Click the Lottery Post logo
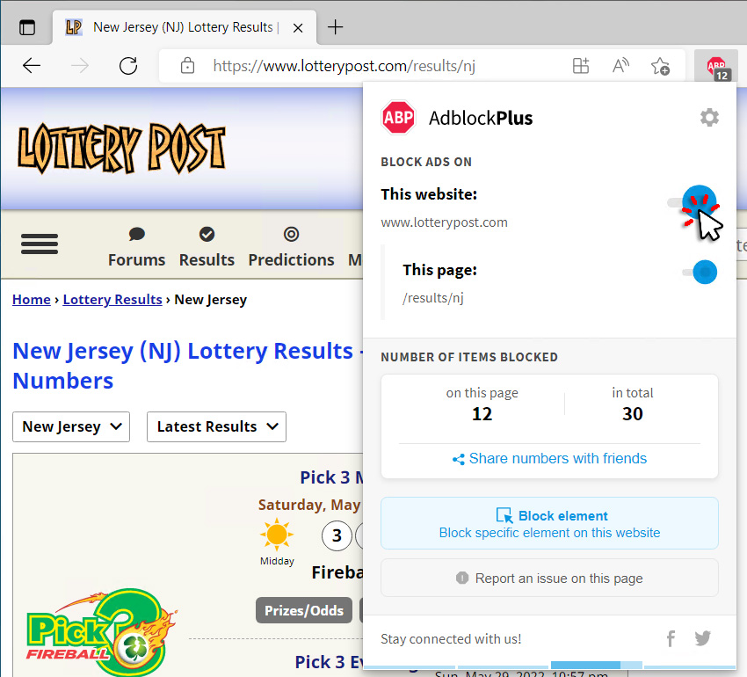 [121, 149]
